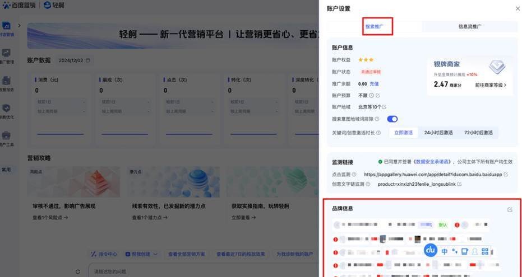Screen dimensions: 522x277
Task: Expand the left sidebar with chevron
Action: (x=19, y=26)
